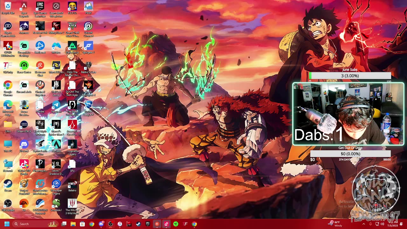Viewport: 407px width, 229px height.
Task: Open CPUID HWMonitor
Action: [x=8, y=49]
